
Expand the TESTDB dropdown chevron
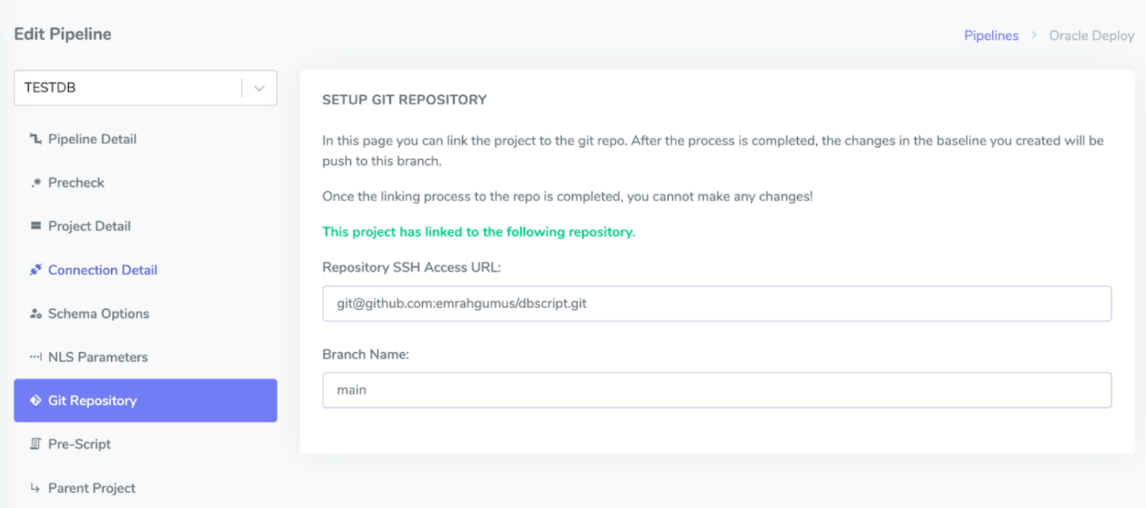[259, 88]
